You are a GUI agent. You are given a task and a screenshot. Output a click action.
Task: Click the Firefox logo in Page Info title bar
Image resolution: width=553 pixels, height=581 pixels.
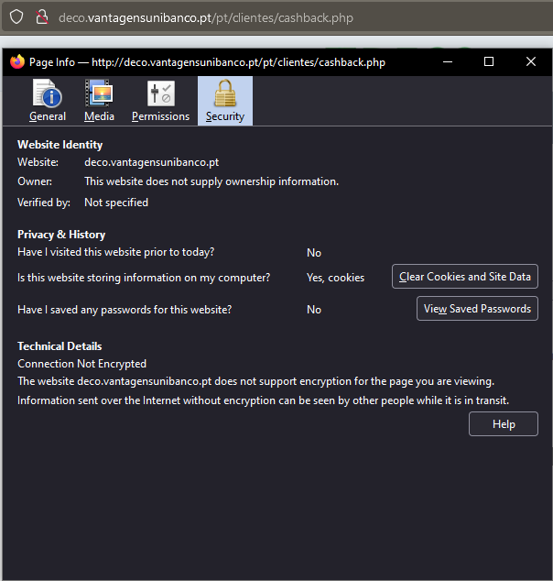(17, 61)
